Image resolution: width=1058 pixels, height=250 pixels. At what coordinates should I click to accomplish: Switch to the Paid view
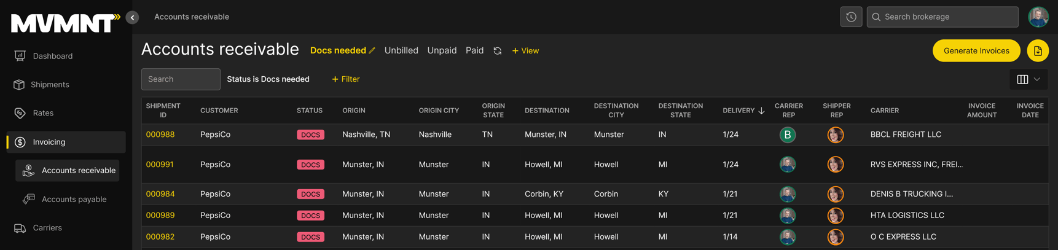click(474, 51)
